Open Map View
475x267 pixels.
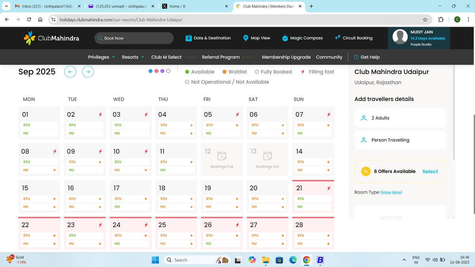256,38
